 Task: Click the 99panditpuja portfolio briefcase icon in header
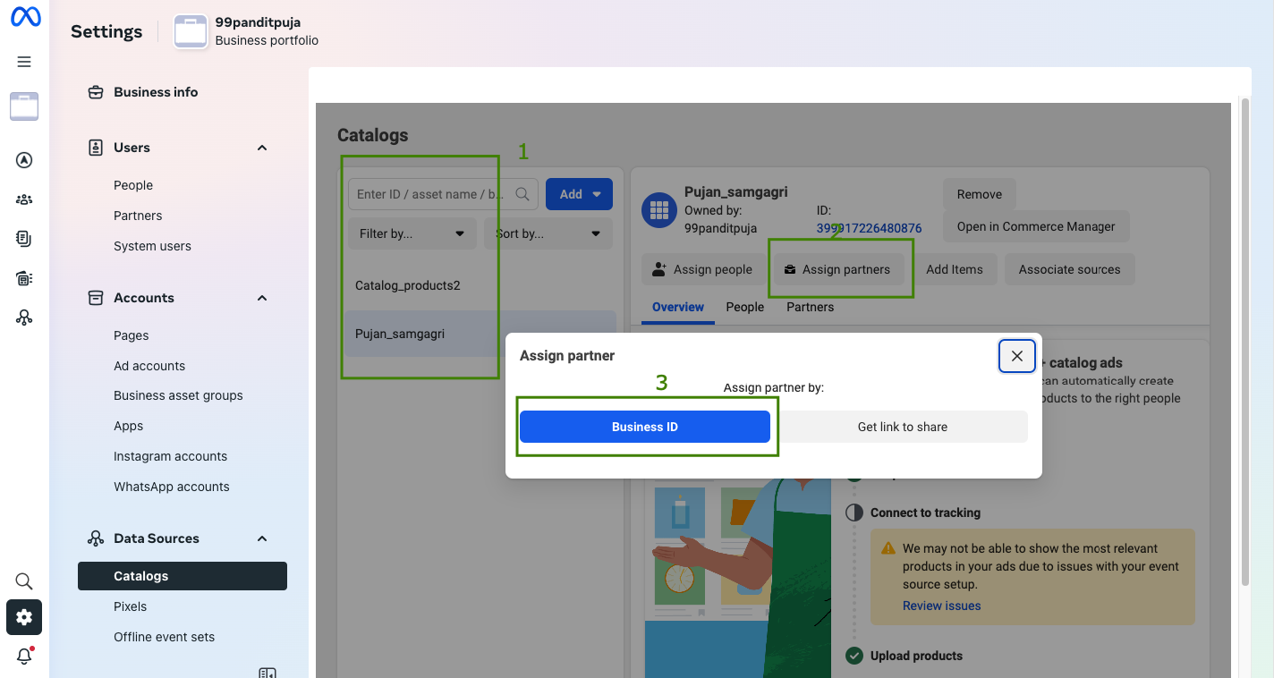[x=191, y=31]
